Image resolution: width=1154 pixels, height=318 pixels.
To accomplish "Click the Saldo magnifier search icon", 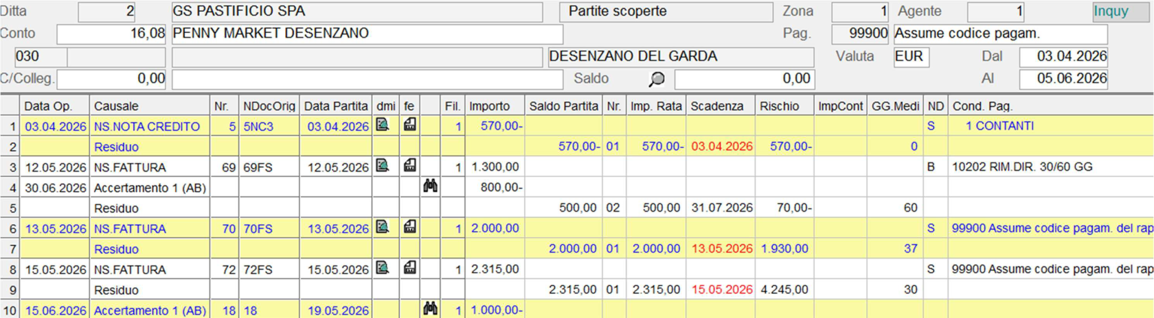I will tap(657, 79).
